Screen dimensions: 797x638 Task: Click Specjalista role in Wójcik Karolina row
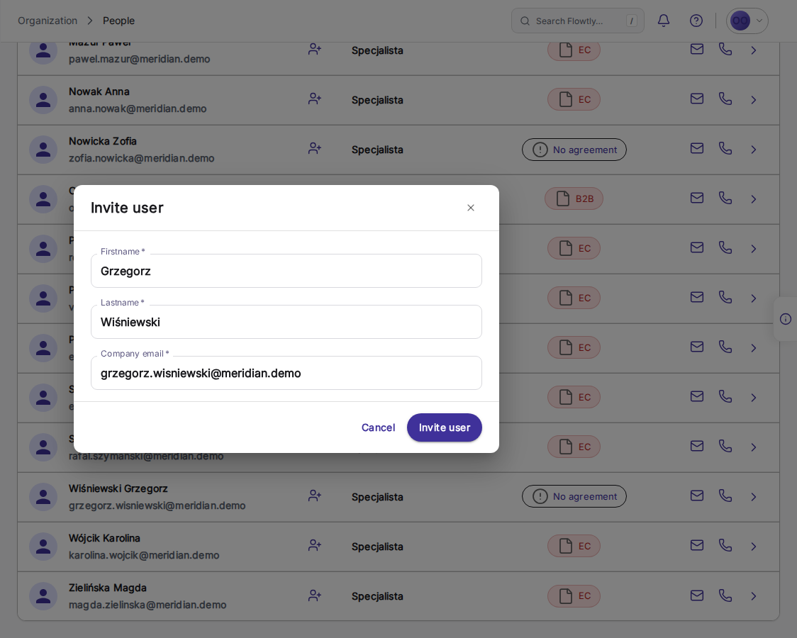(x=377, y=547)
